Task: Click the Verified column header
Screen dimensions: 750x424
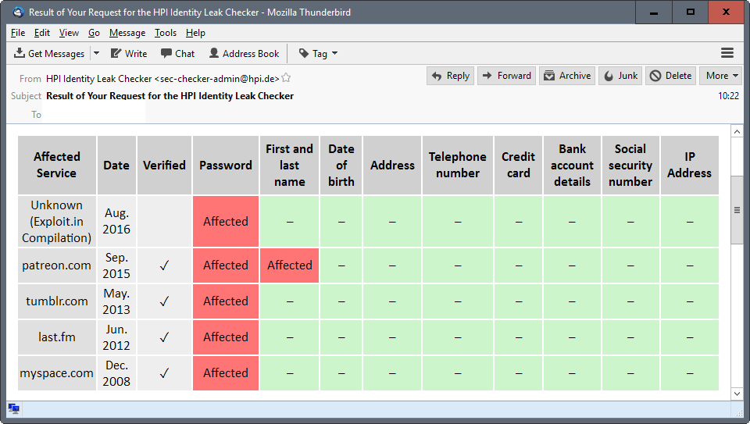Action: pos(164,165)
